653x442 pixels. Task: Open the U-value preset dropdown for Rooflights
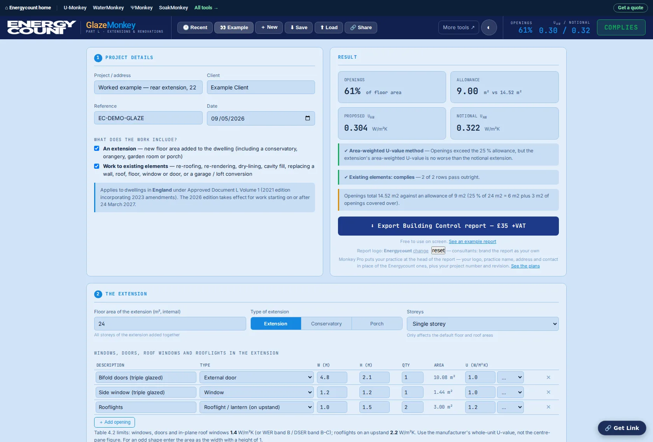510,407
